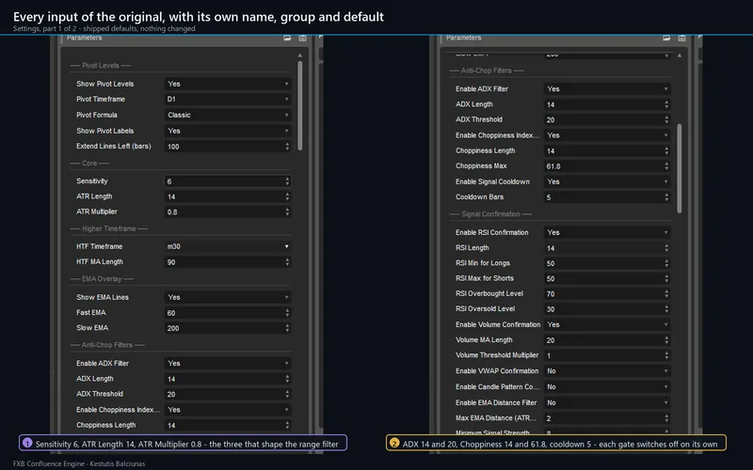Click the Extend Lines Left (bars) field
The height and width of the screenshot is (470, 753).
pos(228,147)
